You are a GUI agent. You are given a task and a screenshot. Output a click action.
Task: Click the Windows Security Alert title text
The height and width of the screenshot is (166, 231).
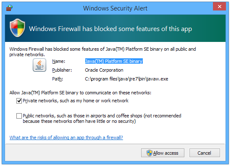click(x=115, y=8)
